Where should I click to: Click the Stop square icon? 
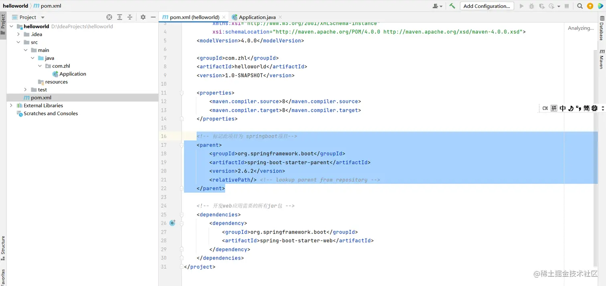(x=567, y=6)
